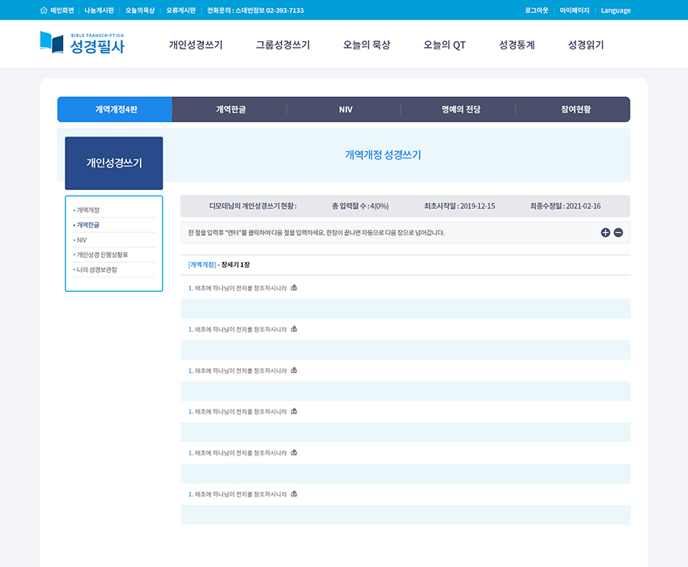Click the first verse typing input field
The width and height of the screenshot is (688, 567).
coord(405,309)
